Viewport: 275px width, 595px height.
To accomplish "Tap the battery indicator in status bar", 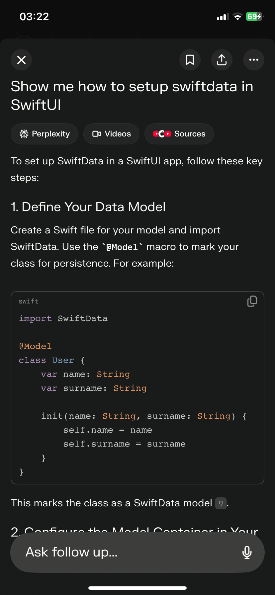I will tap(255, 17).
